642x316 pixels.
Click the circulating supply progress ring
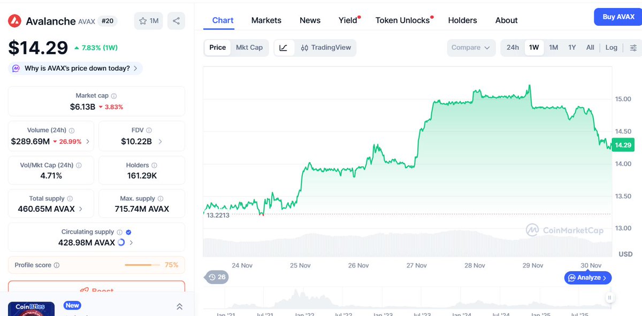[121, 243]
